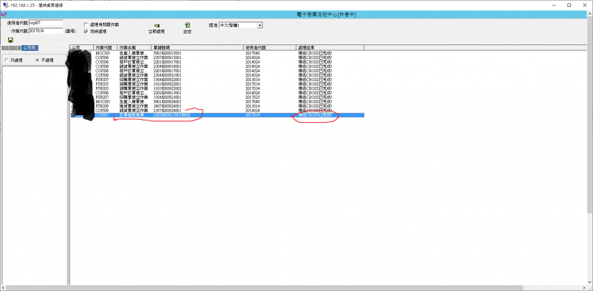Image resolution: width=593 pixels, height=291 pixels.
Task: Sort by the 單據號碼 column header
Action: (197, 47)
